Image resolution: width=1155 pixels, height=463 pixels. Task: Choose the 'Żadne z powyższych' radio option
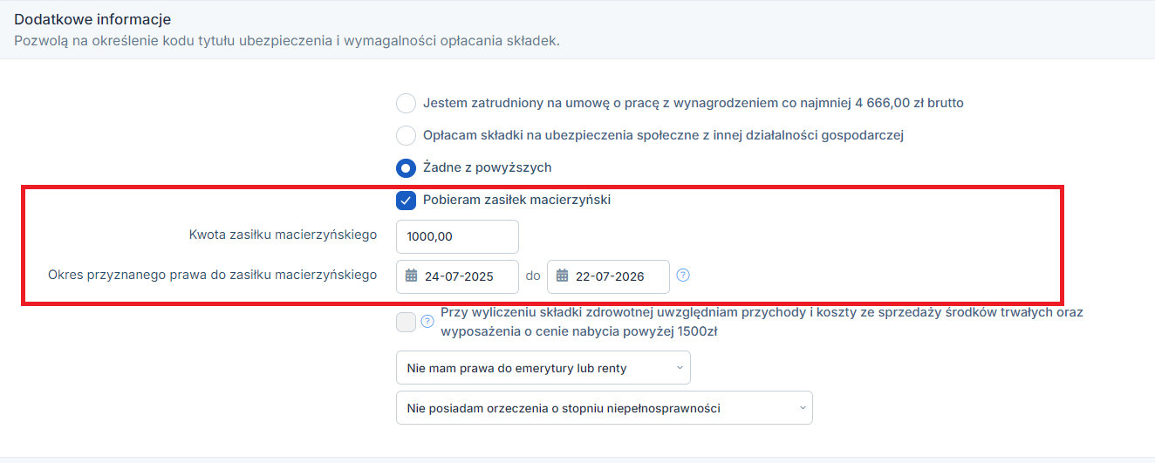(406, 167)
